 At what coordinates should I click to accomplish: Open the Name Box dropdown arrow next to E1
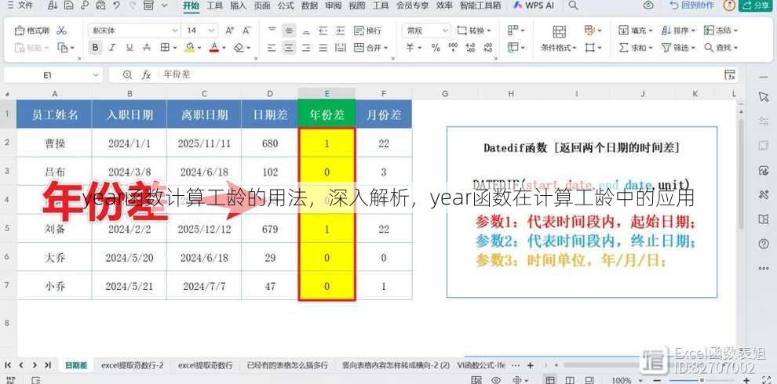[96, 75]
